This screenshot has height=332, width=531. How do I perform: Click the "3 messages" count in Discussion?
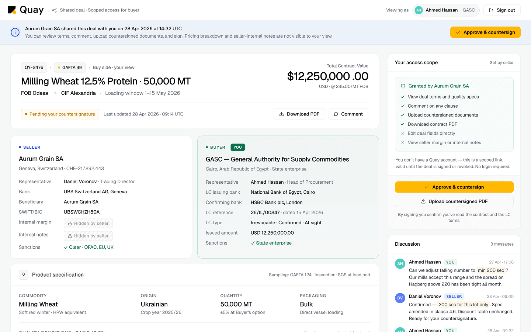(502, 244)
